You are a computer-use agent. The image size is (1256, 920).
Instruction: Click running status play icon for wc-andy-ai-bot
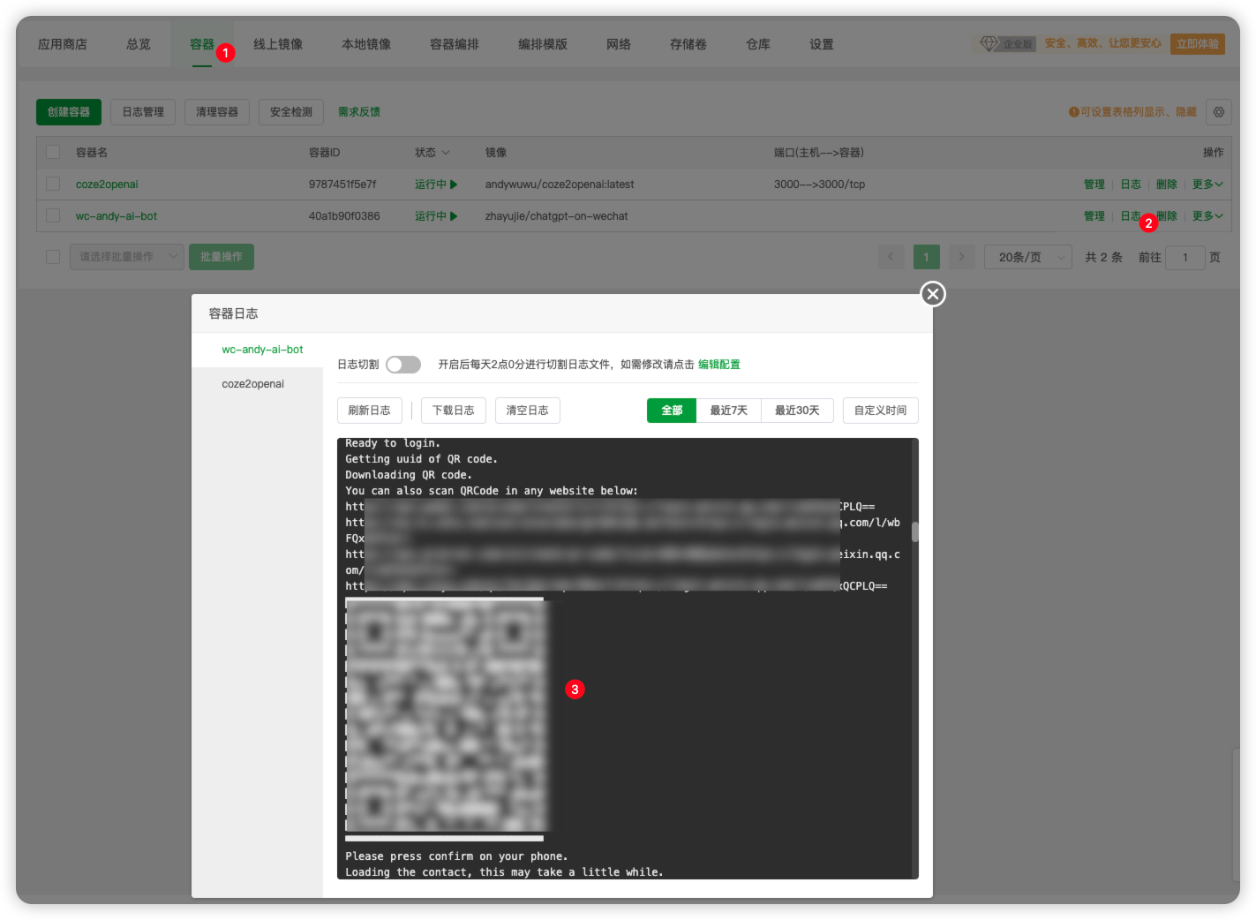(454, 216)
